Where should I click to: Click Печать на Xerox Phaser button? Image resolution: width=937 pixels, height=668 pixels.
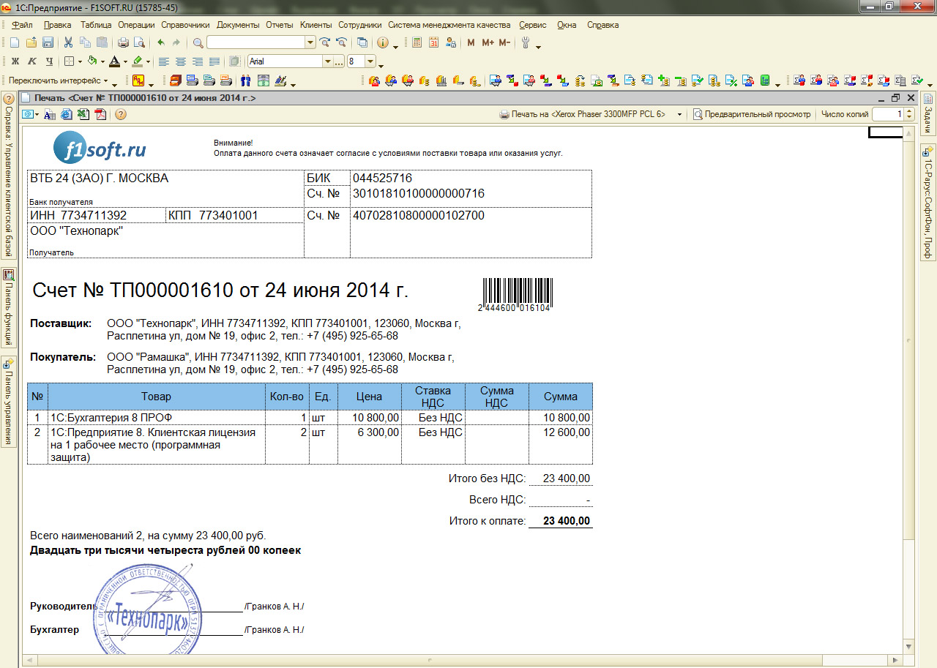[583, 114]
